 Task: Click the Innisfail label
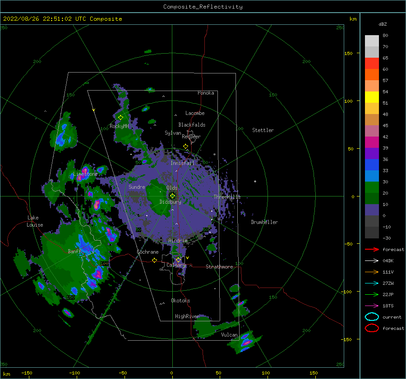[182, 163]
